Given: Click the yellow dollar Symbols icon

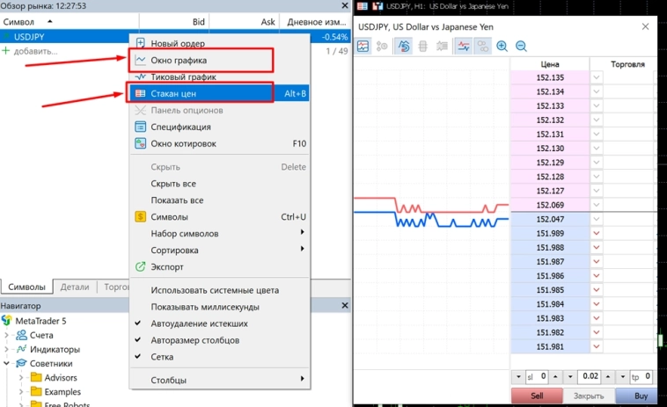Looking at the screenshot, I should [x=141, y=216].
